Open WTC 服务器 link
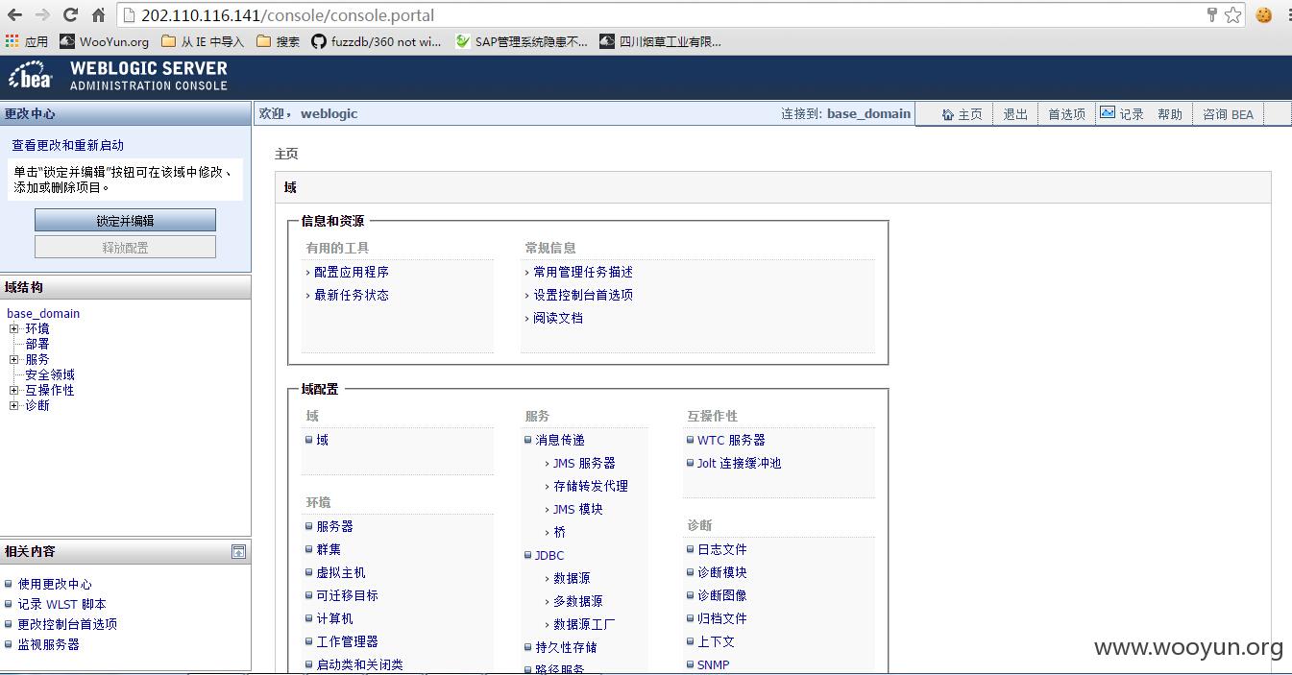This screenshot has height=675, width=1292. click(731, 440)
